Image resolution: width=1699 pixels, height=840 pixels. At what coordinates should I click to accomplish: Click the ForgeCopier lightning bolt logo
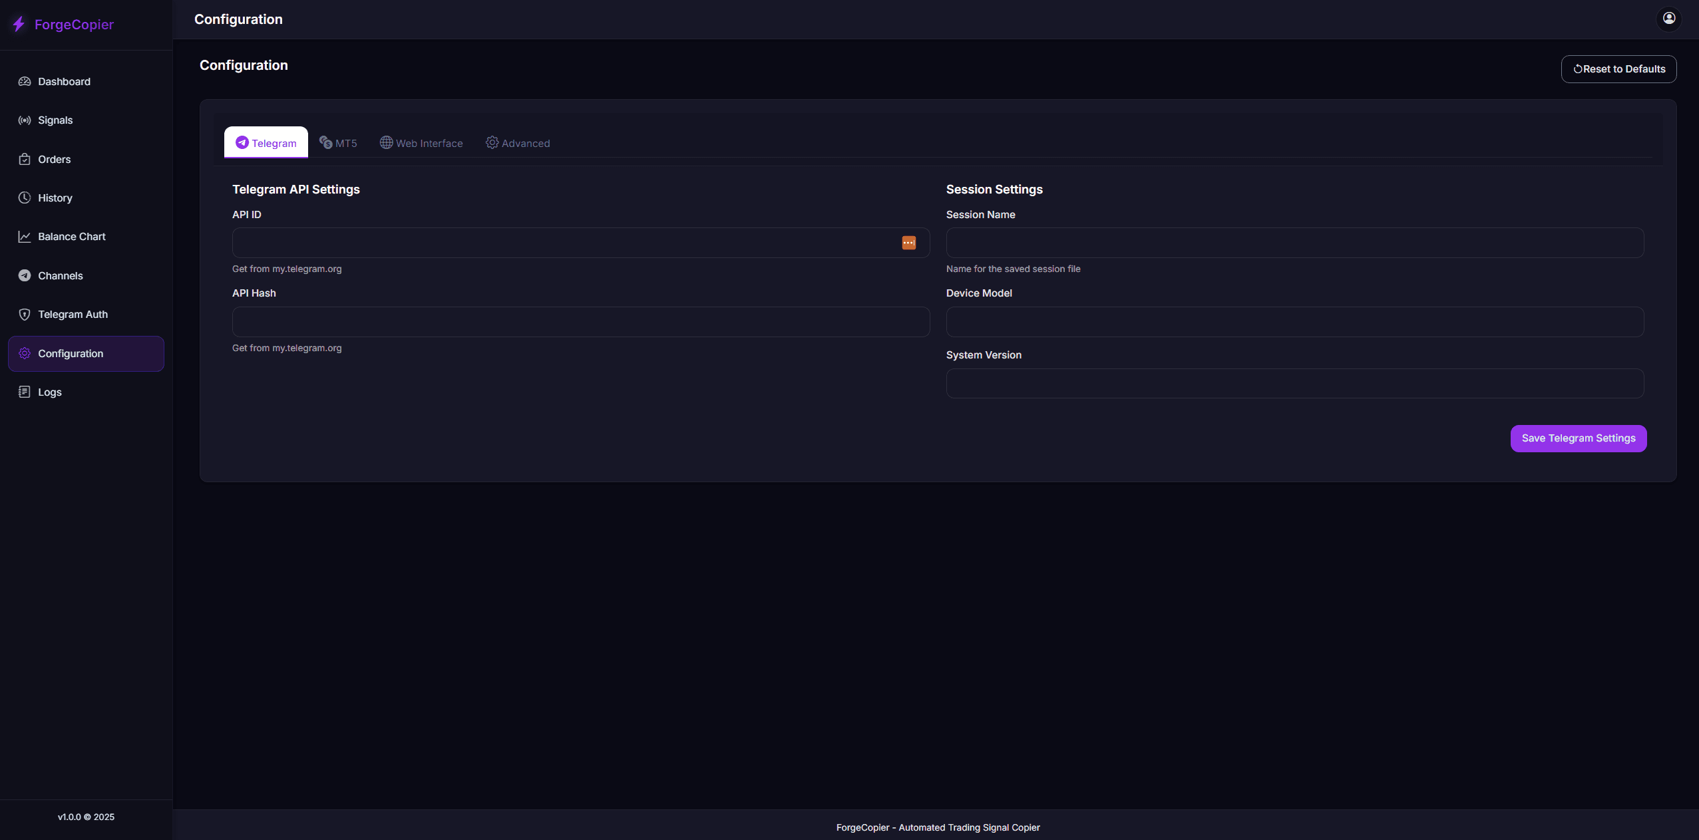tap(19, 25)
